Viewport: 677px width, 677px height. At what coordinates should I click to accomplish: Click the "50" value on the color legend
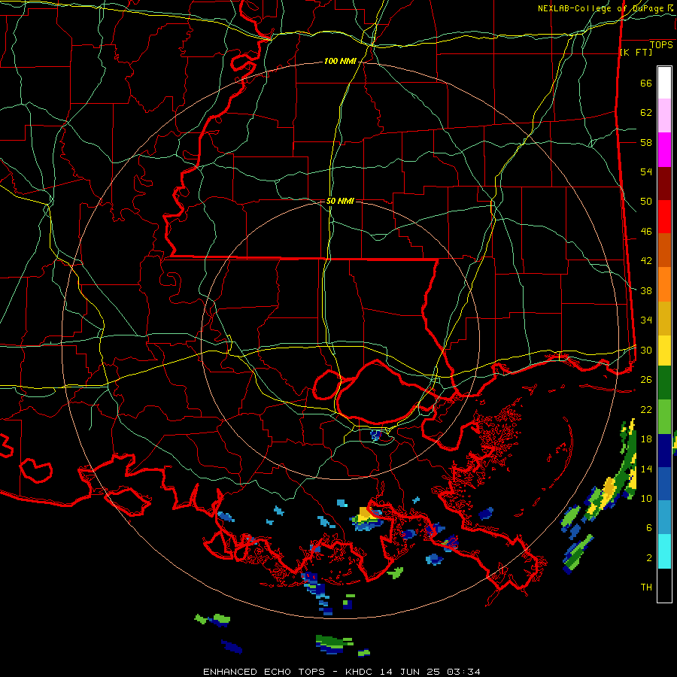coord(646,202)
